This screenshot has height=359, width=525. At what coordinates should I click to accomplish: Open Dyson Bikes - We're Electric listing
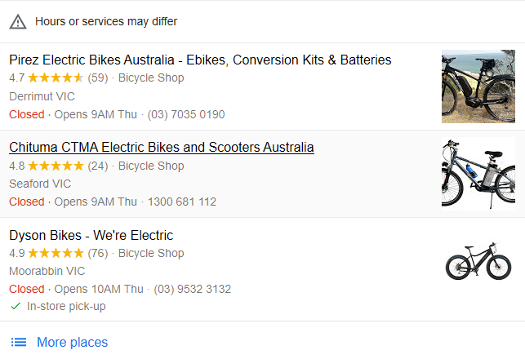(x=91, y=236)
